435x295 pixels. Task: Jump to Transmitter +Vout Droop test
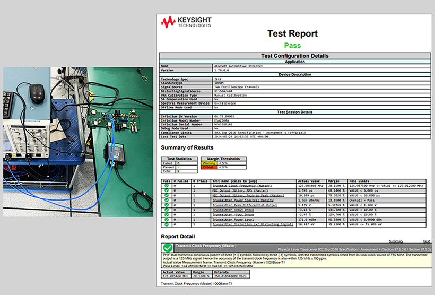coord(233,210)
